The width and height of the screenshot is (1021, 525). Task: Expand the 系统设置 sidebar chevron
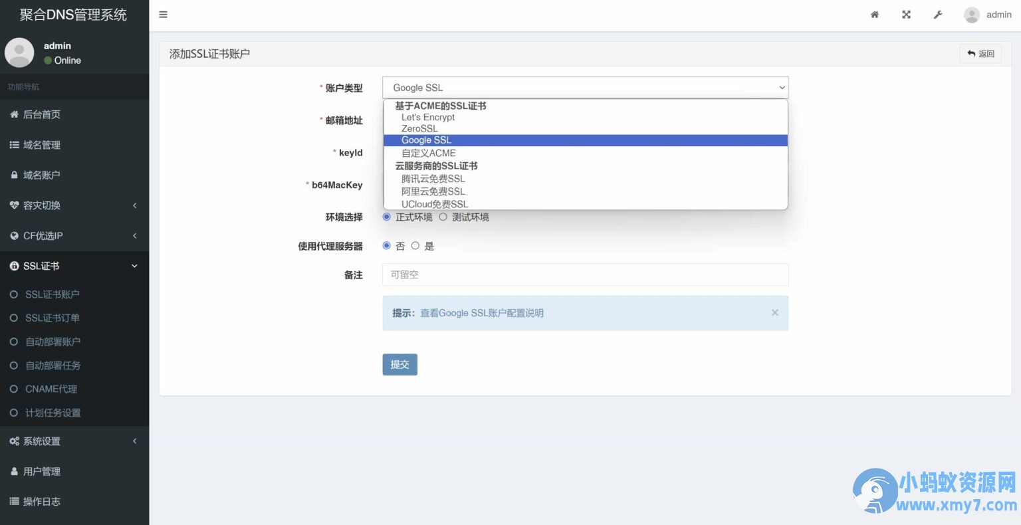134,441
